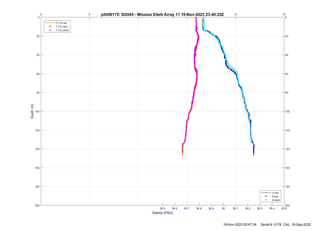The image size is (314, 231).
Task: Click the orange raw temperature segment at the profile bottom
Action: coord(182,155)
